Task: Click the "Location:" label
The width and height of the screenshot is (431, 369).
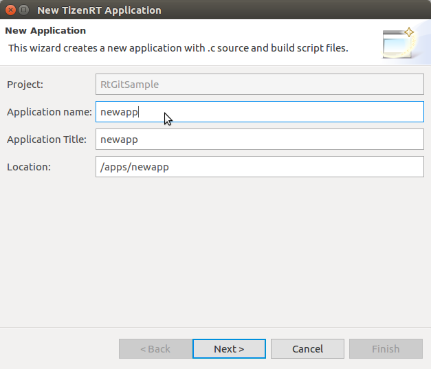Action: (x=28, y=167)
